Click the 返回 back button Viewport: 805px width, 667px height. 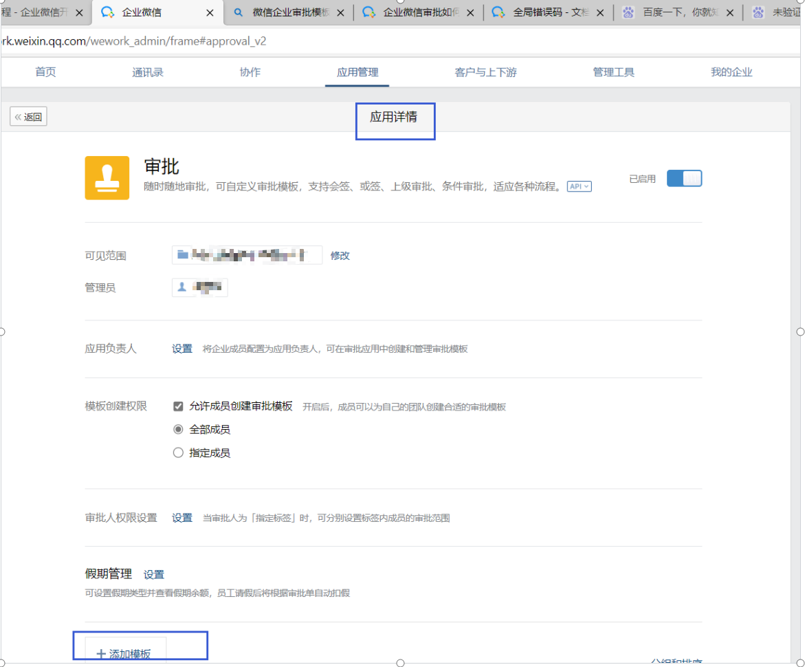28,117
